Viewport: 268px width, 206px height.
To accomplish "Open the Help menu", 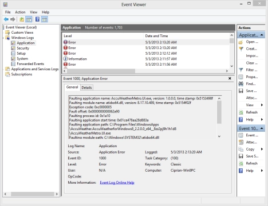I will coord(46,12).
